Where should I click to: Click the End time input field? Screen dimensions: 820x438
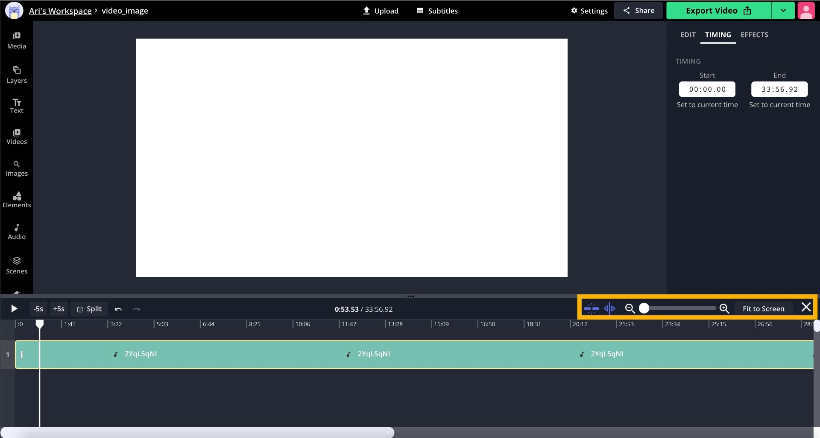779,89
